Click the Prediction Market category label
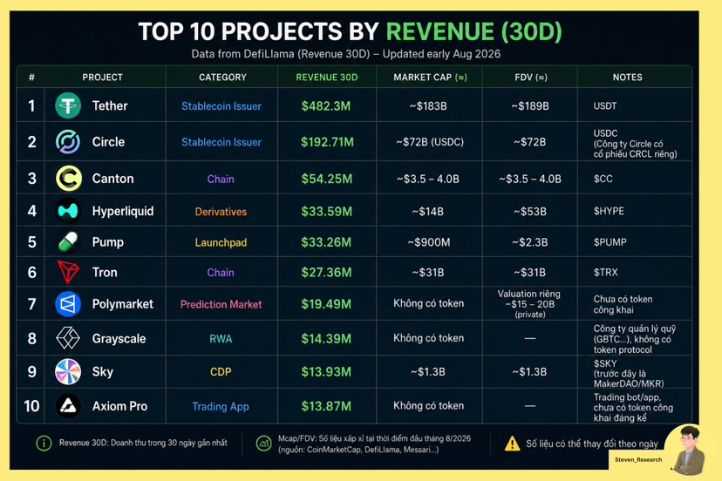 click(221, 304)
